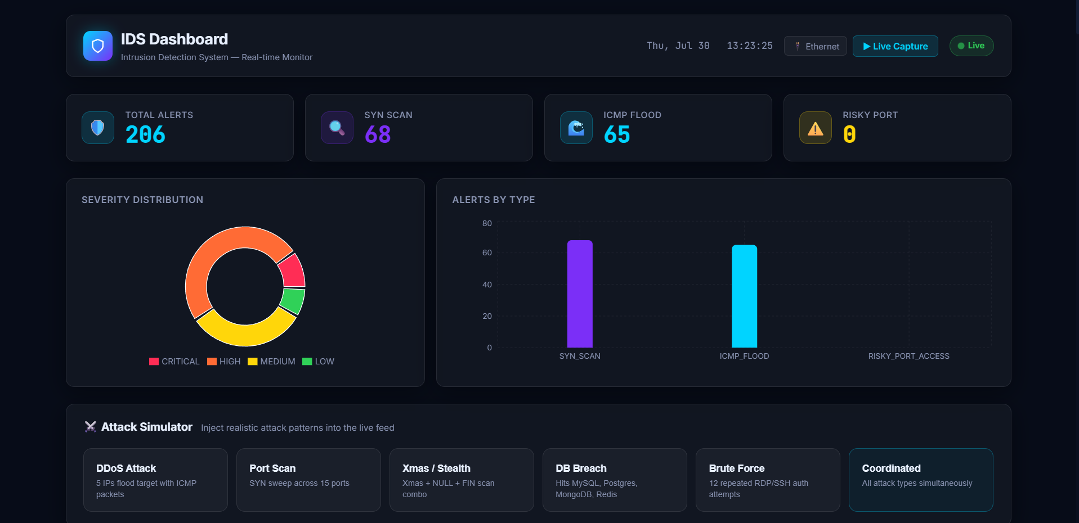1079x523 pixels.
Task: Start the Live Capture
Action: point(896,46)
